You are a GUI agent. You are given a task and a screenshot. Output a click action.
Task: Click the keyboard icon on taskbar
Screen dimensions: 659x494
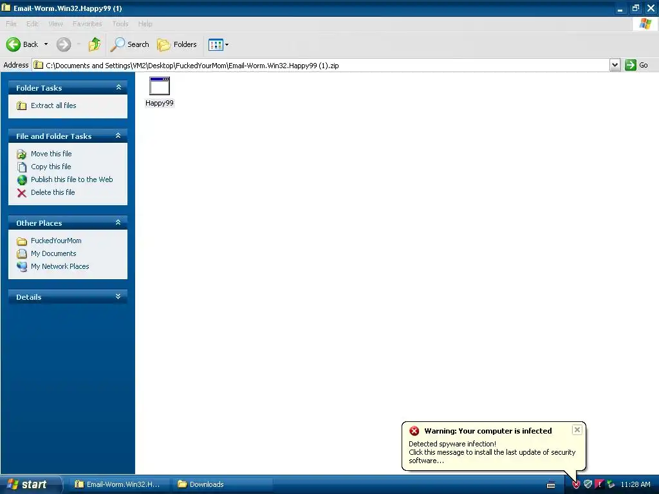pyautogui.click(x=551, y=485)
